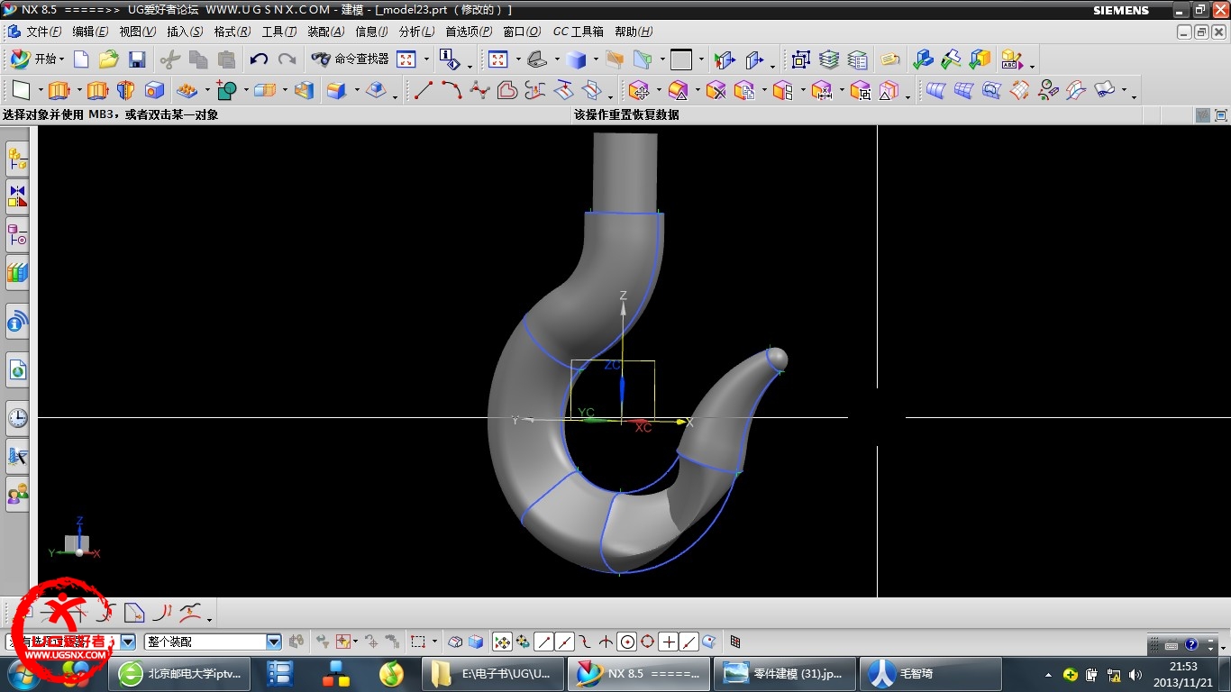
Task: Select the Unite boolean icon
Action: coord(226,90)
